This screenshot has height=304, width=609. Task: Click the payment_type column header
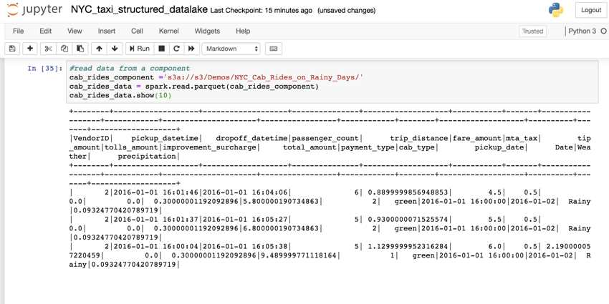368,147
